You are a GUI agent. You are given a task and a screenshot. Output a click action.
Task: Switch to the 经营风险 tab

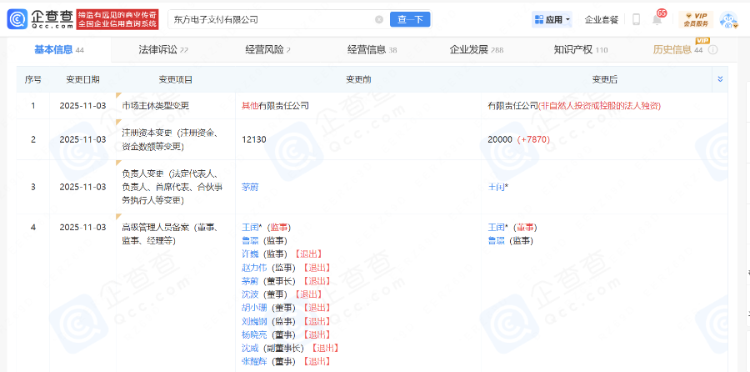[x=263, y=50]
